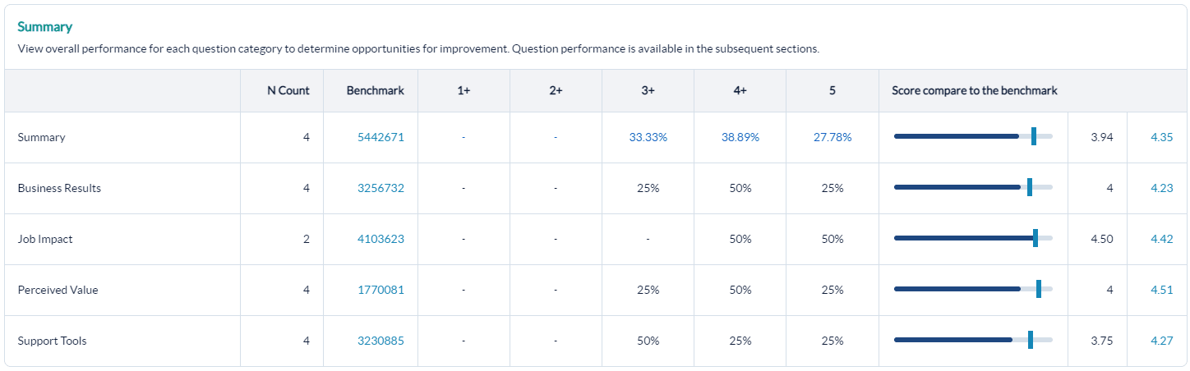
Task: Click the Summary benchmark score 4.35
Action: (1161, 137)
